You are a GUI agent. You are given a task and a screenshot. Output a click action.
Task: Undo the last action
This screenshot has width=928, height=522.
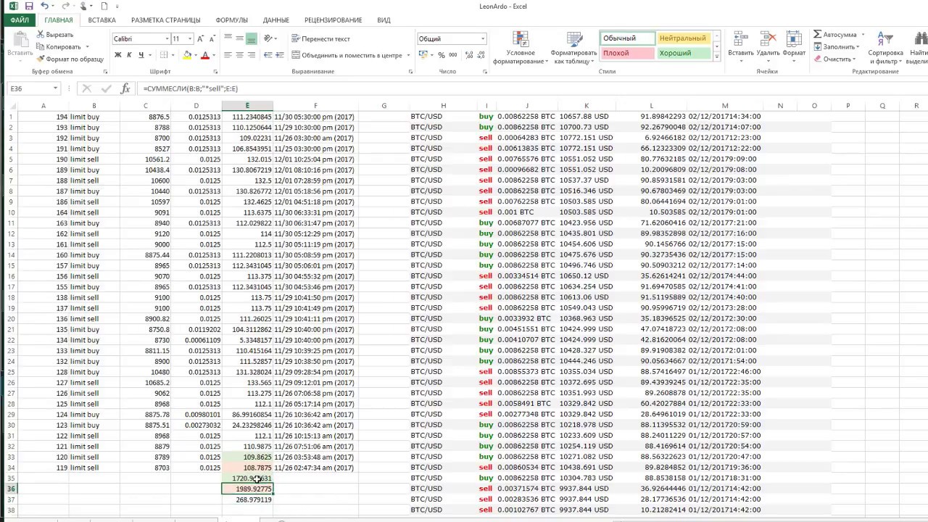(44, 6)
